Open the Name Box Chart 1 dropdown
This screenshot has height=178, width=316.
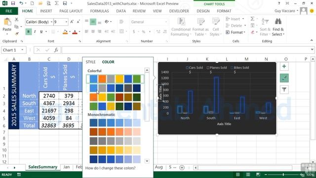click(22, 50)
